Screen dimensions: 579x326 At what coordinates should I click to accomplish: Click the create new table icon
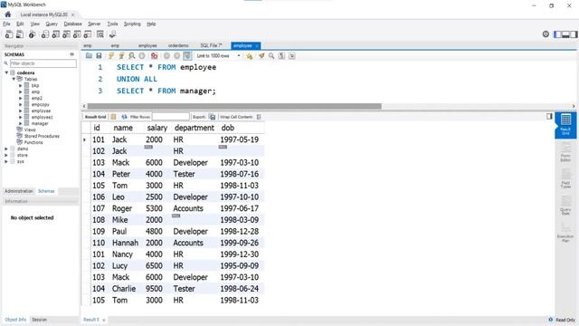pos(56,34)
